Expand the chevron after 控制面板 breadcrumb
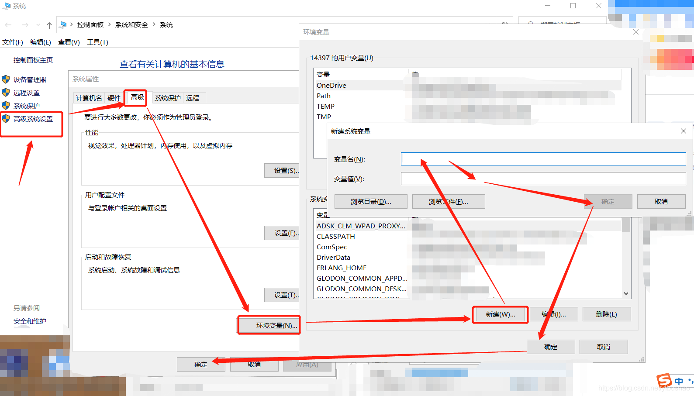 (110, 24)
